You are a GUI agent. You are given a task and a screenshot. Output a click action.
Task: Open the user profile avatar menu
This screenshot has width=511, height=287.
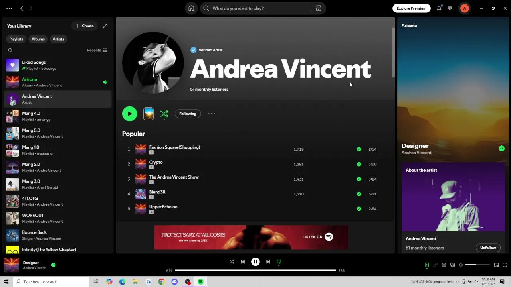(464, 8)
